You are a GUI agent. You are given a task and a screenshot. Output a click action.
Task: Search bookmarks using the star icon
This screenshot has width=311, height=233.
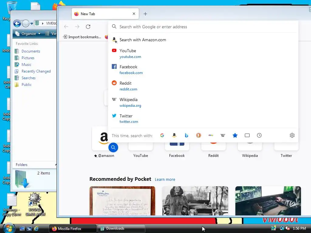[235, 135]
